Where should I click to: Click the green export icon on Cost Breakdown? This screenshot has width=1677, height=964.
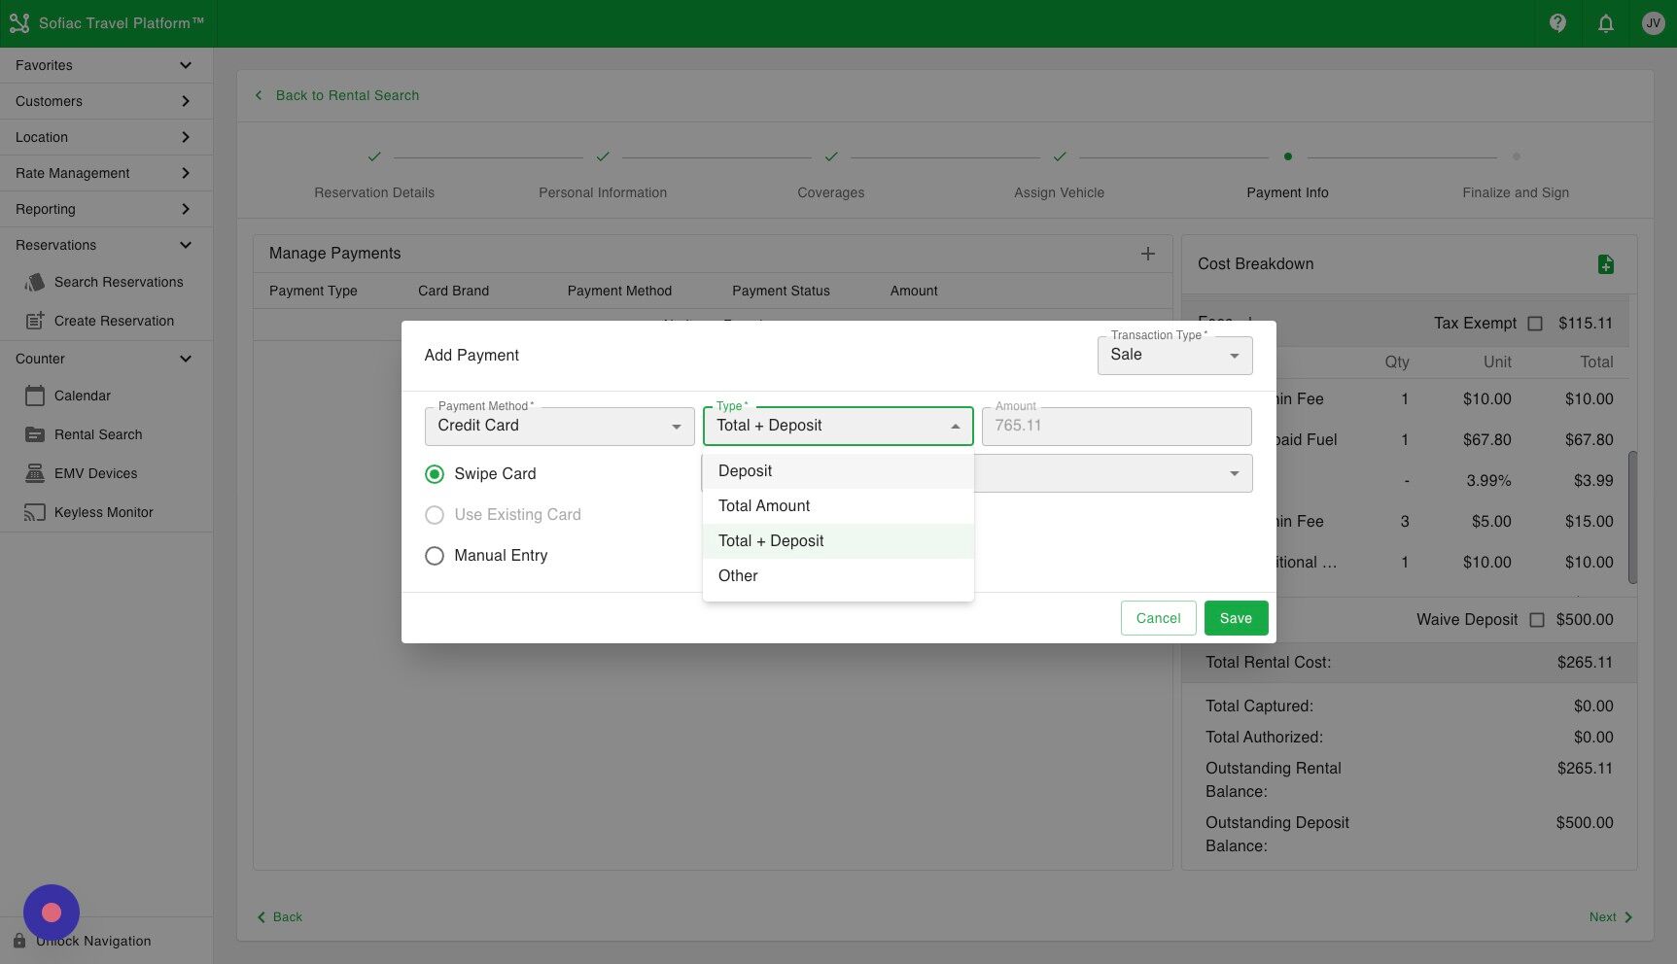(x=1606, y=263)
